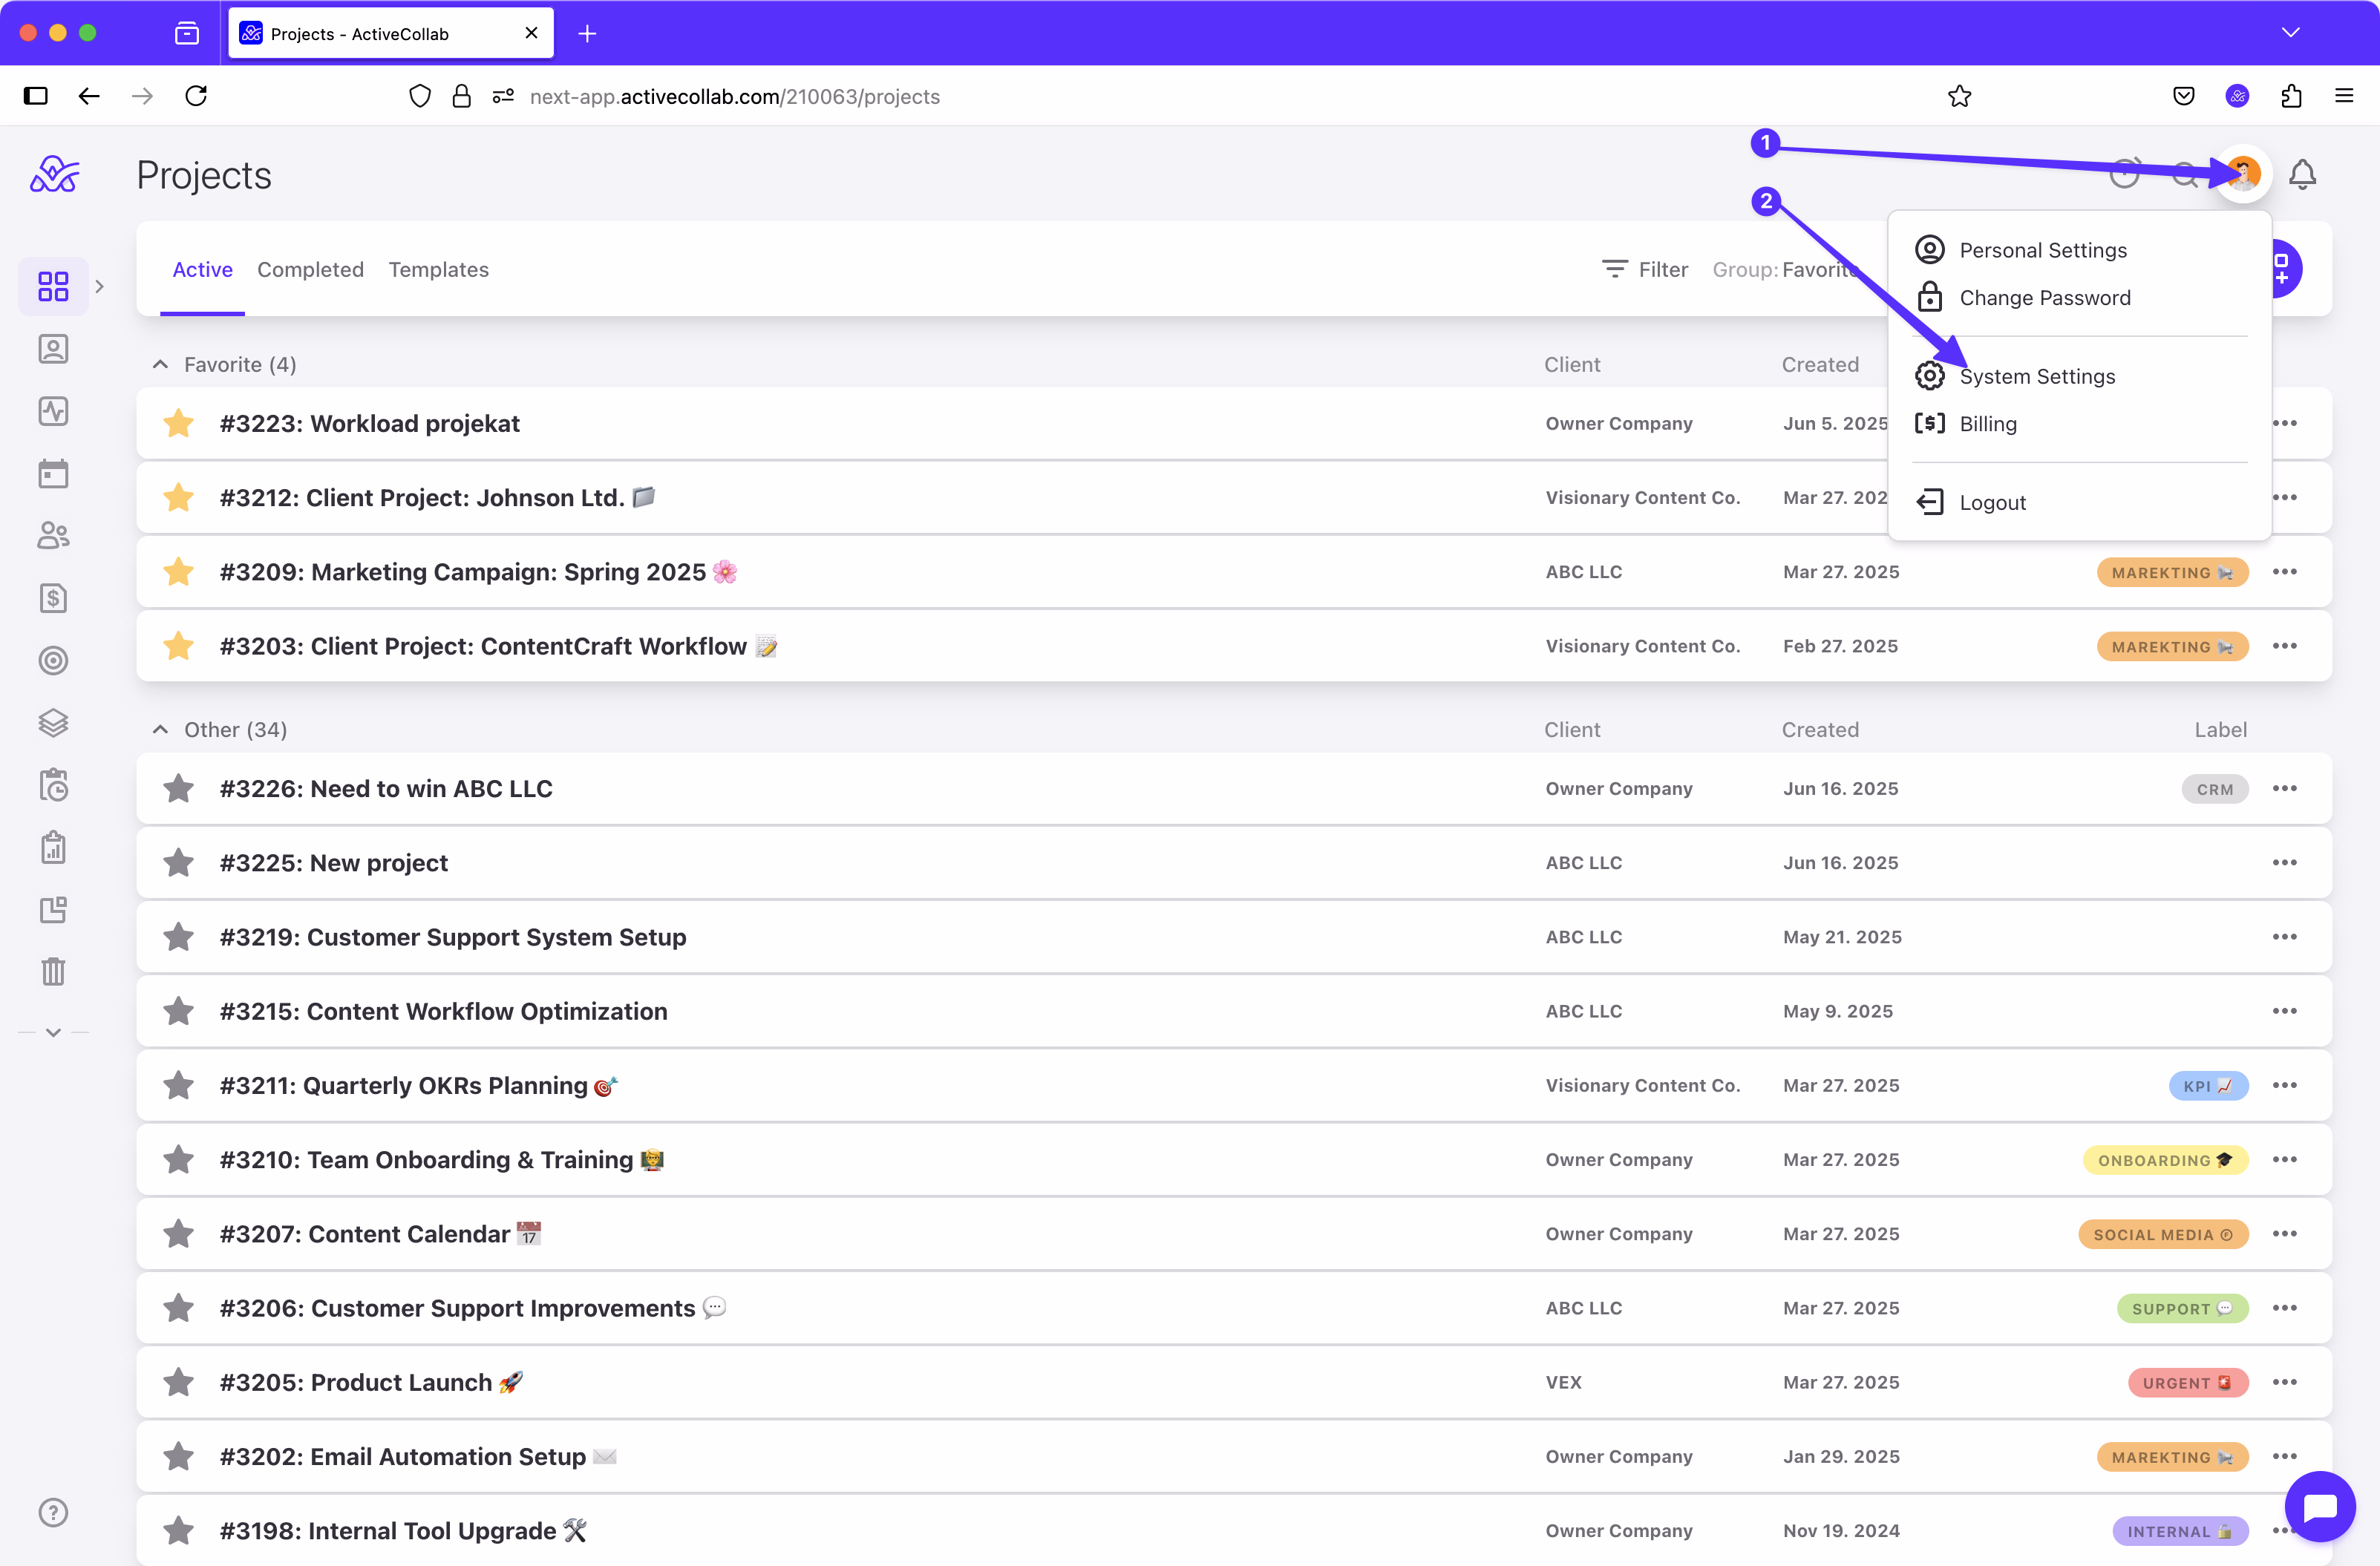Open options menu for #3215 Content Workflow Optimization
This screenshot has height=1566, width=2380.
2284,1011
